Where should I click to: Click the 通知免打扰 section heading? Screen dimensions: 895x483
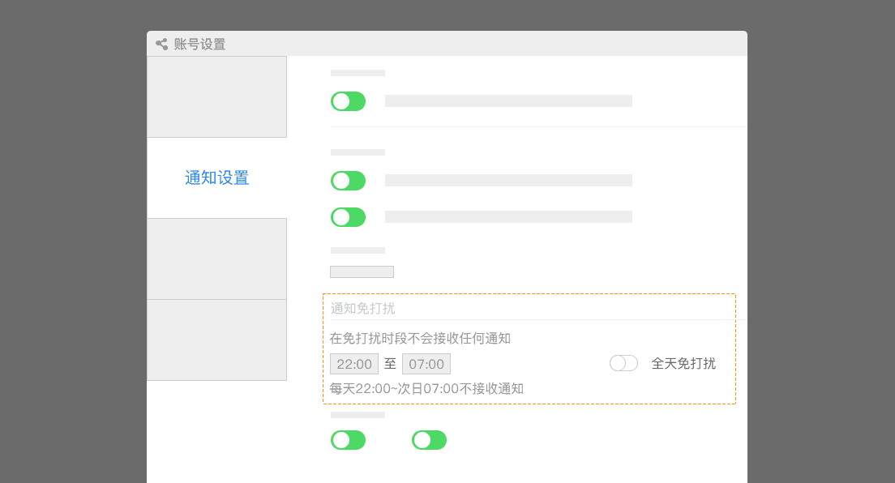pos(362,308)
